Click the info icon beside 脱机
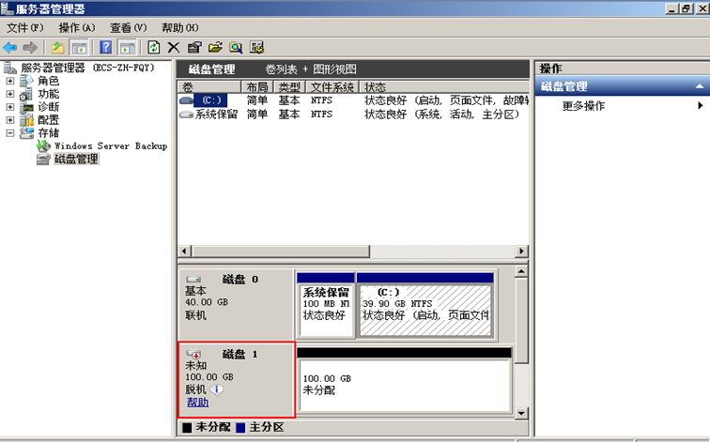This screenshot has width=710, height=442. (x=217, y=389)
